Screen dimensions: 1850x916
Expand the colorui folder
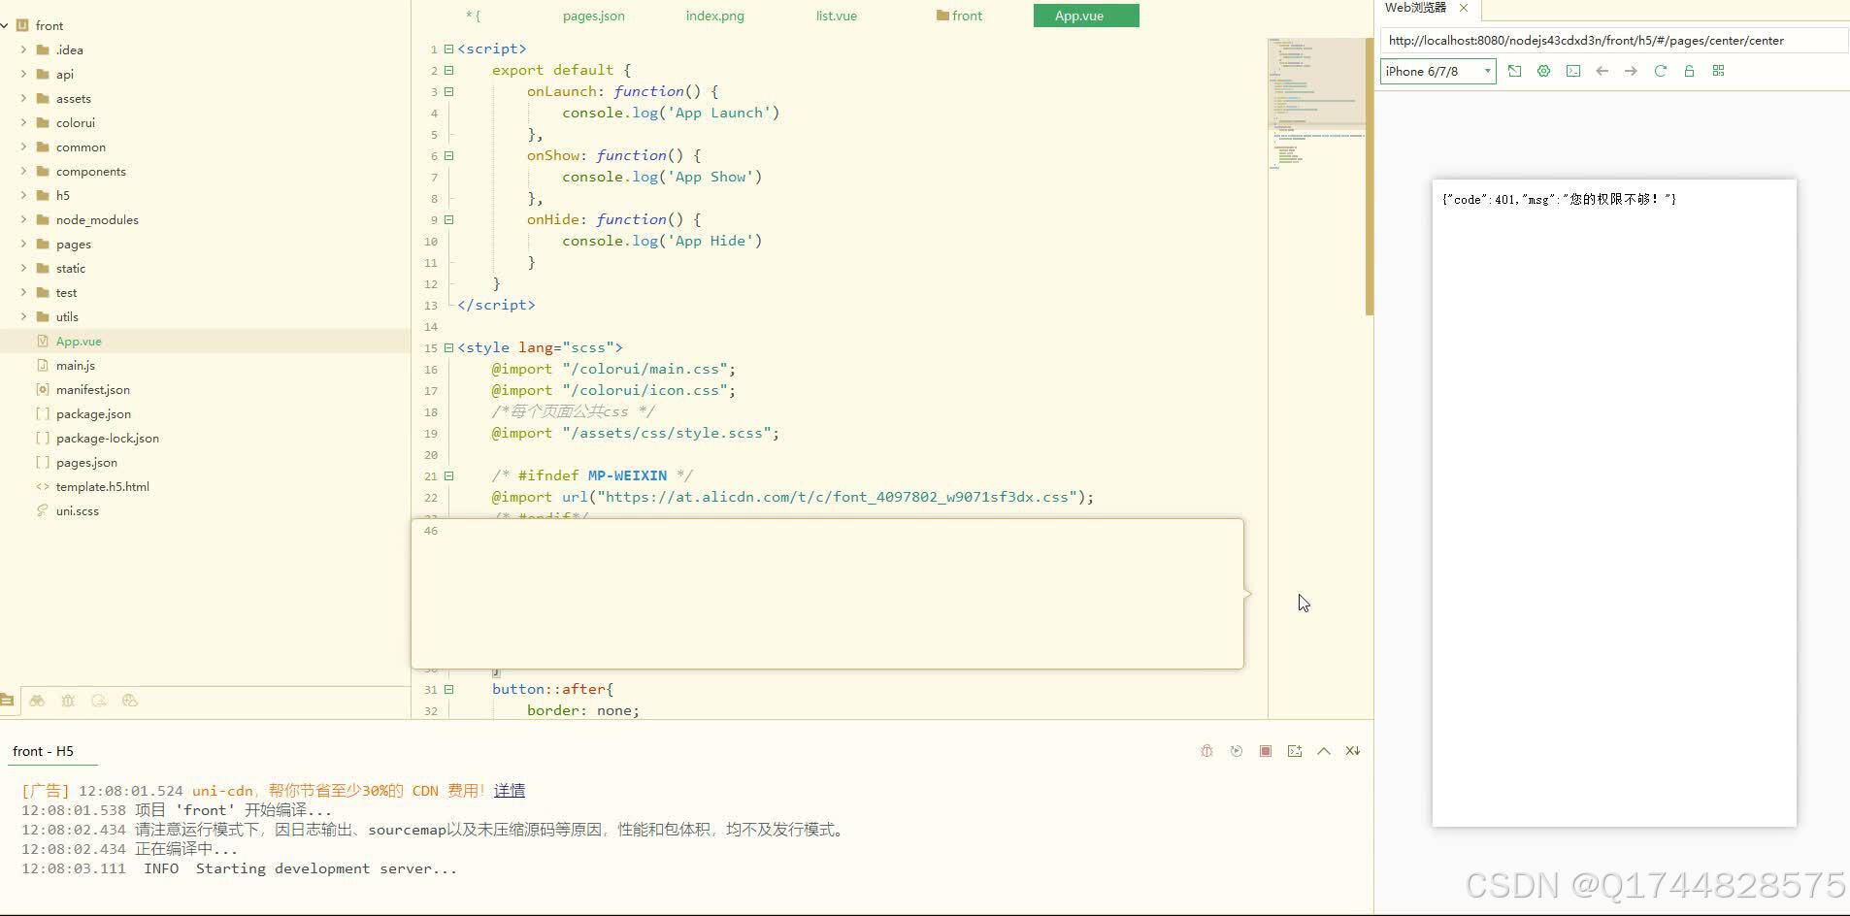pyautogui.click(x=23, y=122)
